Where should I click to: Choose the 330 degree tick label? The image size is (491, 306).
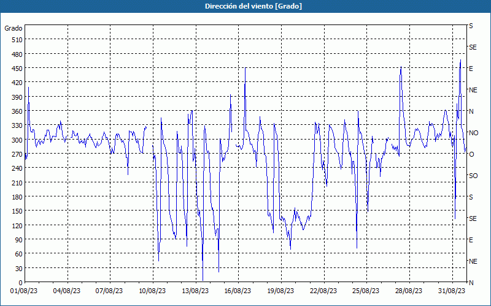[x=17, y=125]
